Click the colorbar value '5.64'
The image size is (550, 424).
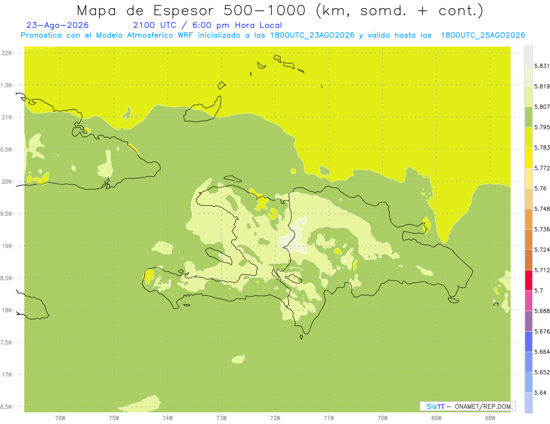(x=540, y=393)
